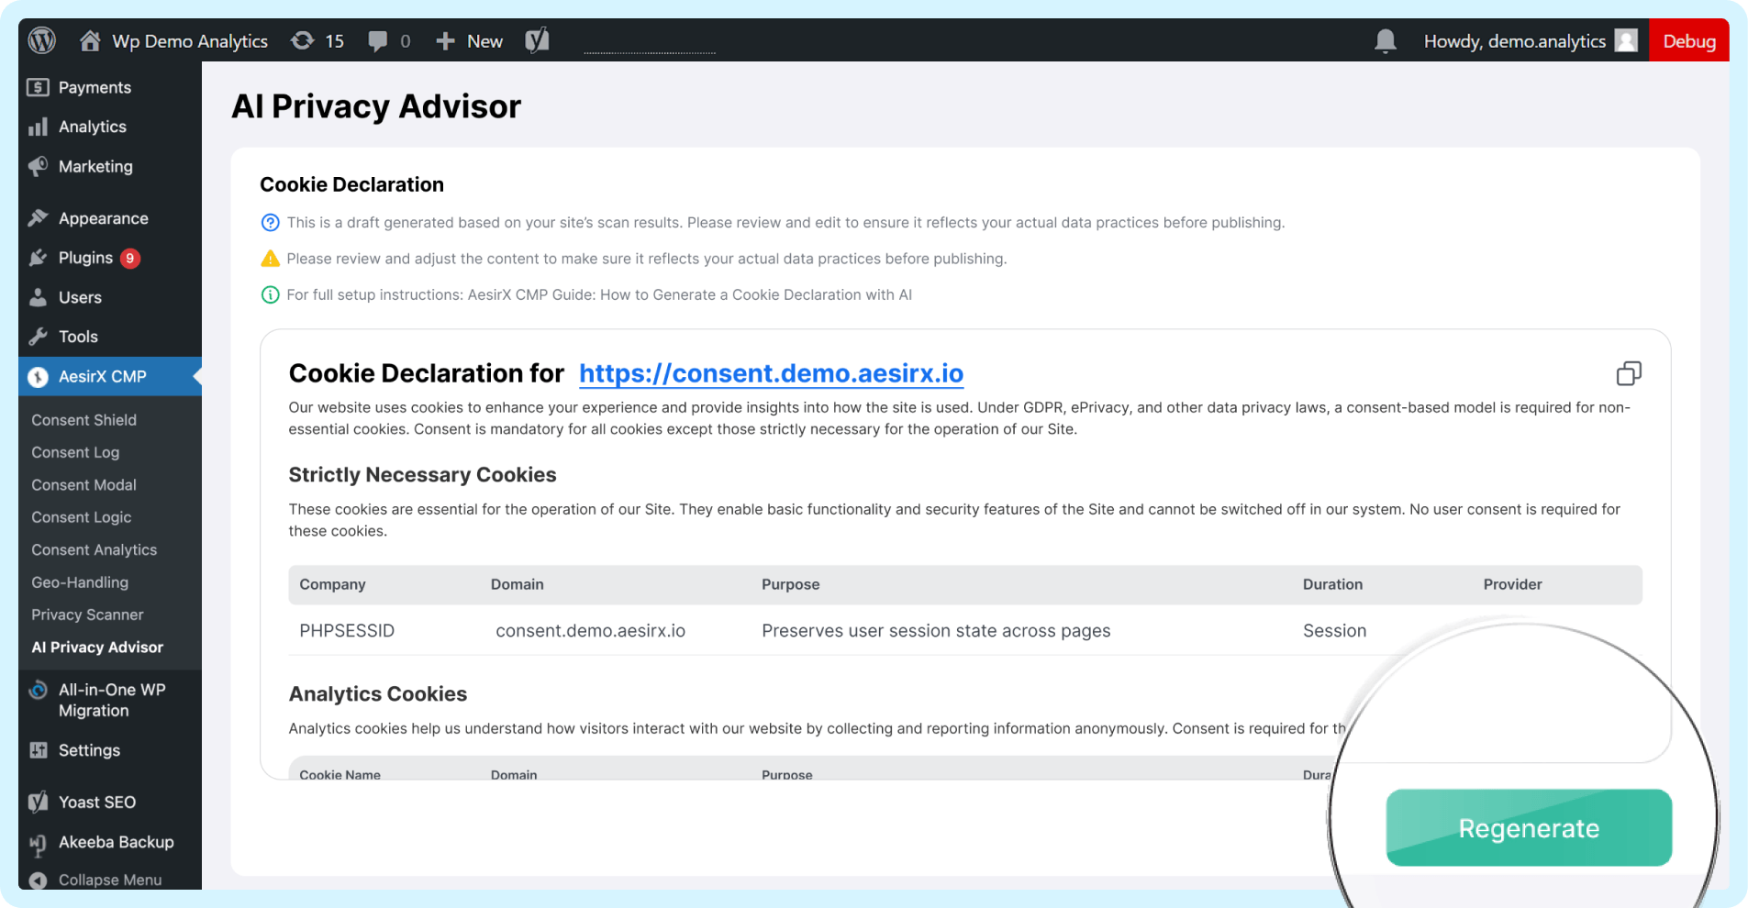Viewport: 1748px width, 908px height.
Task: Go to Consent Shield submenu
Action: pyautogui.click(x=84, y=420)
